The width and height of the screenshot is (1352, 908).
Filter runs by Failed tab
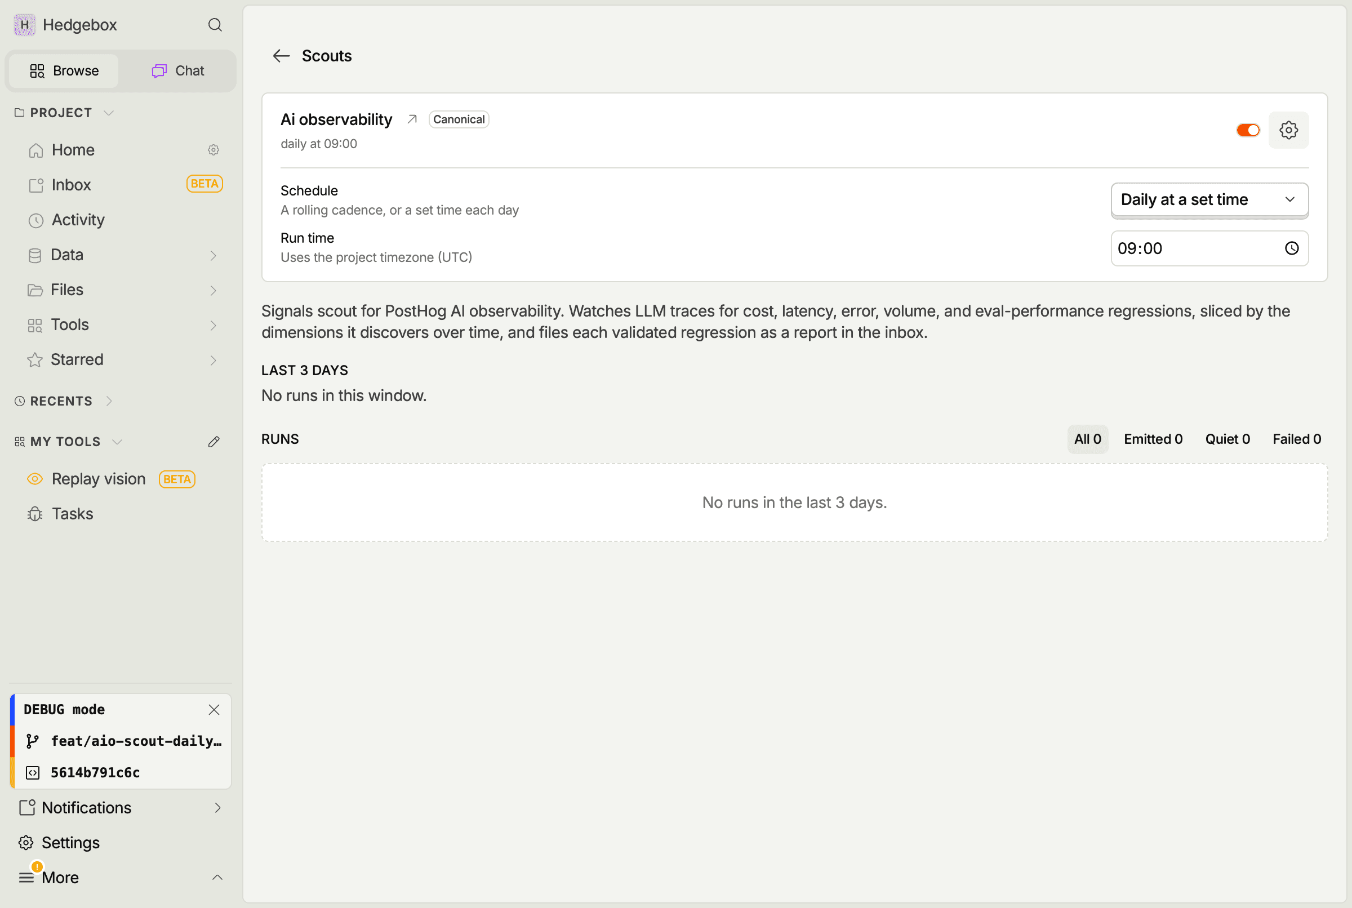(x=1296, y=439)
